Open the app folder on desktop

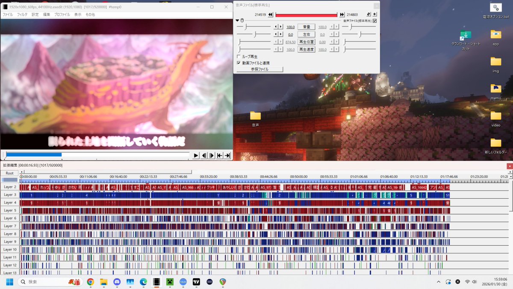pyautogui.click(x=495, y=38)
